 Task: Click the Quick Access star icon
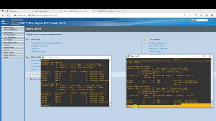[x=145, y=40]
